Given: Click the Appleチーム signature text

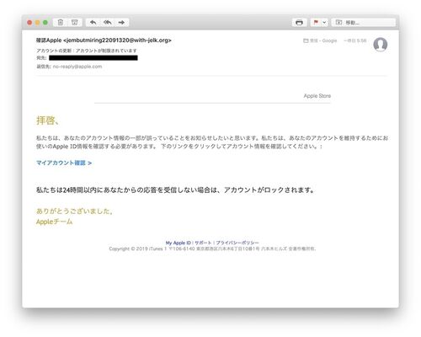Looking at the screenshot, I should (x=54, y=222).
